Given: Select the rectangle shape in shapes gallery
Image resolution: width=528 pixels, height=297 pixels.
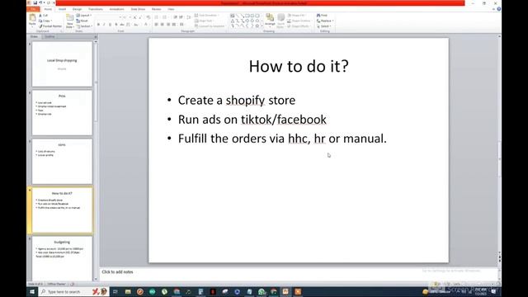Looking at the screenshot, I should pyautogui.click(x=247, y=16).
